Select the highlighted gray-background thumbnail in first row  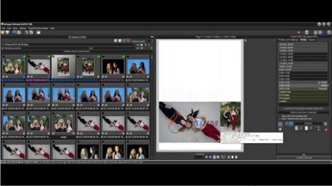click(x=63, y=67)
